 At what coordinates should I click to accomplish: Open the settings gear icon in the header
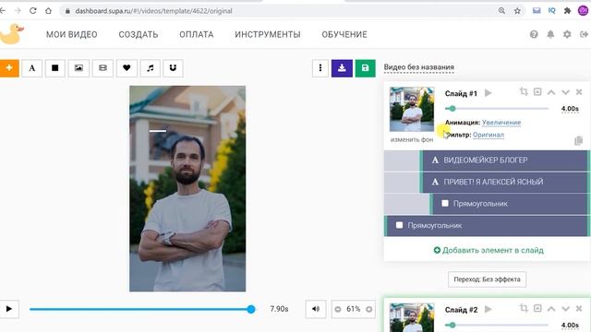pos(567,35)
